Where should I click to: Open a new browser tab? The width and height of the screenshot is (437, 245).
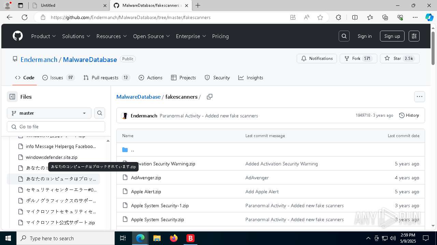198,5
